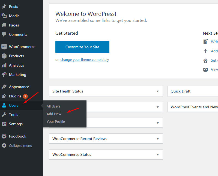218x176 pixels.
Task: Click the Posts pushpin icon
Action: [4, 7]
